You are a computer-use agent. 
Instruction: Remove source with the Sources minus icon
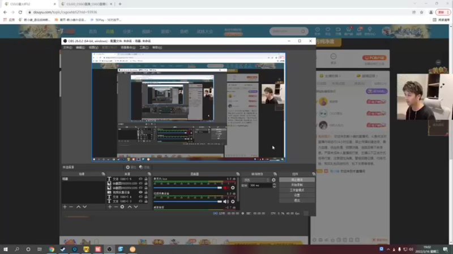(116, 207)
